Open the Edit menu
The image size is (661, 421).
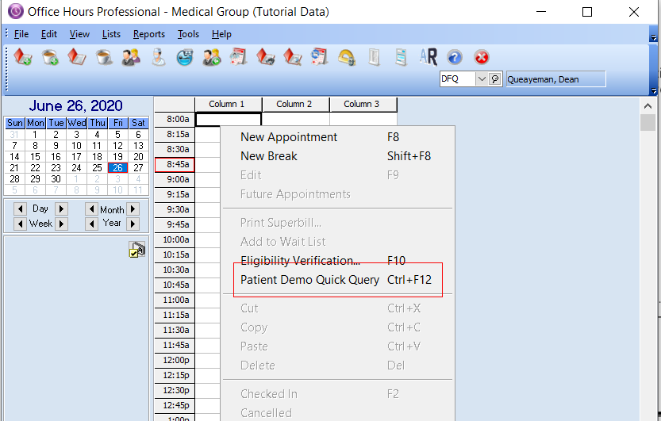pos(49,34)
